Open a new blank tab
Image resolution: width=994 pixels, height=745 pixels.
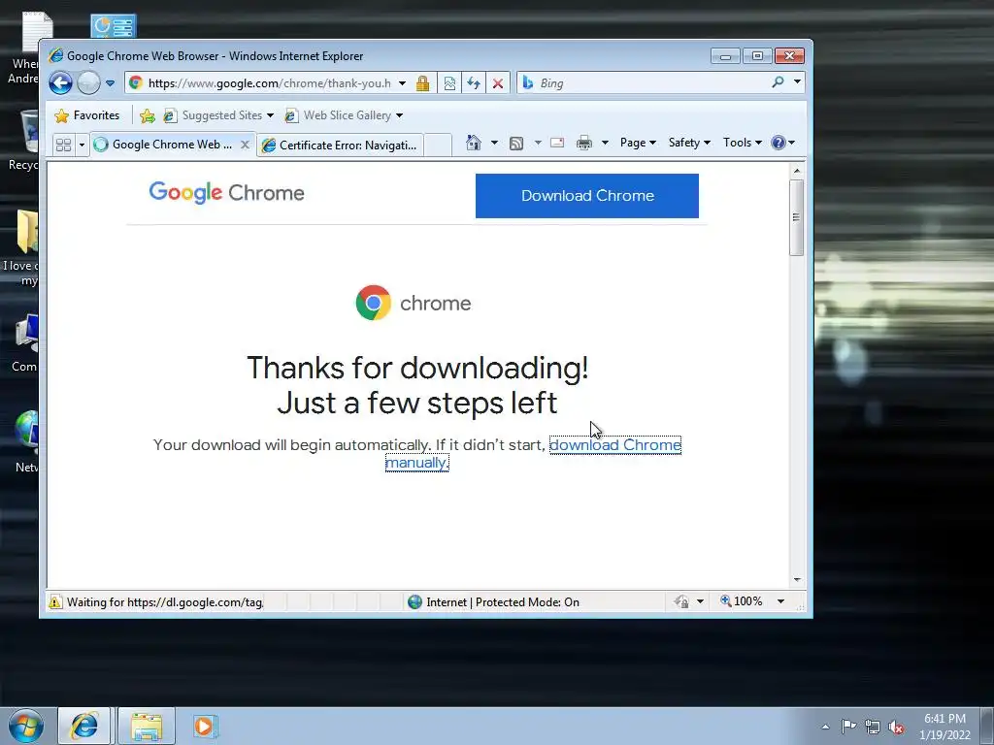tap(438, 146)
